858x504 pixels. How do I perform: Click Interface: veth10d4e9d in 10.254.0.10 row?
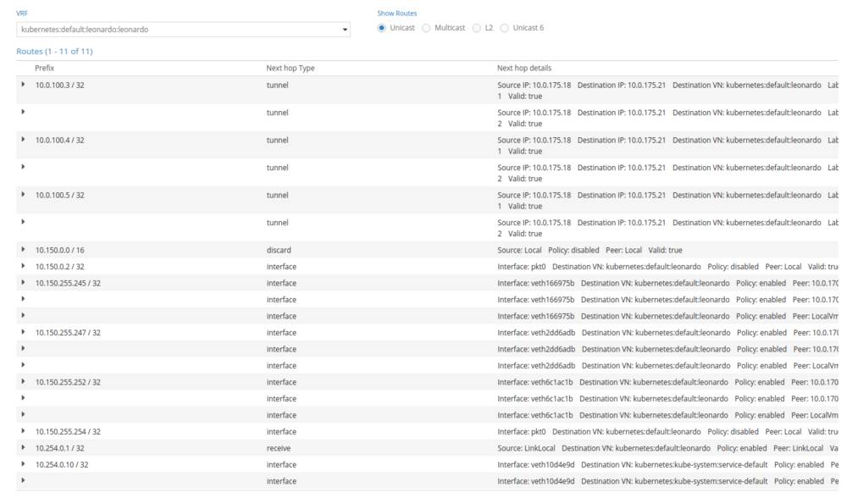535,464
